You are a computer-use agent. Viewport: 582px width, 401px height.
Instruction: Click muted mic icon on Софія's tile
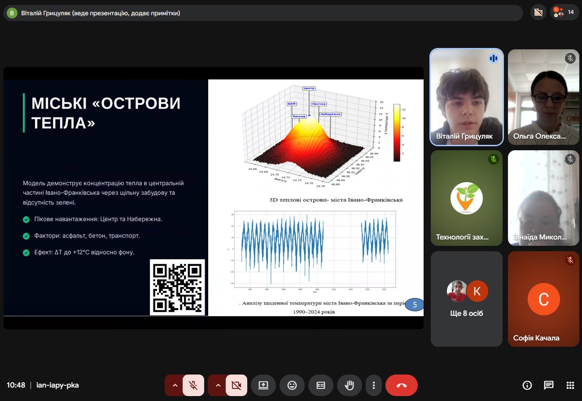[570, 260]
